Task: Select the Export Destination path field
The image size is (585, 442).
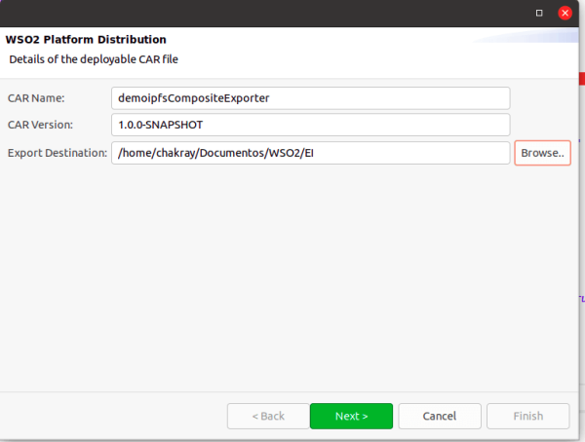Action: (x=310, y=153)
